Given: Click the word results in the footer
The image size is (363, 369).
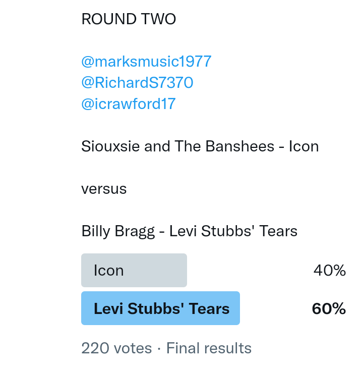Looking at the screenshot, I should pyautogui.click(x=229, y=348).
